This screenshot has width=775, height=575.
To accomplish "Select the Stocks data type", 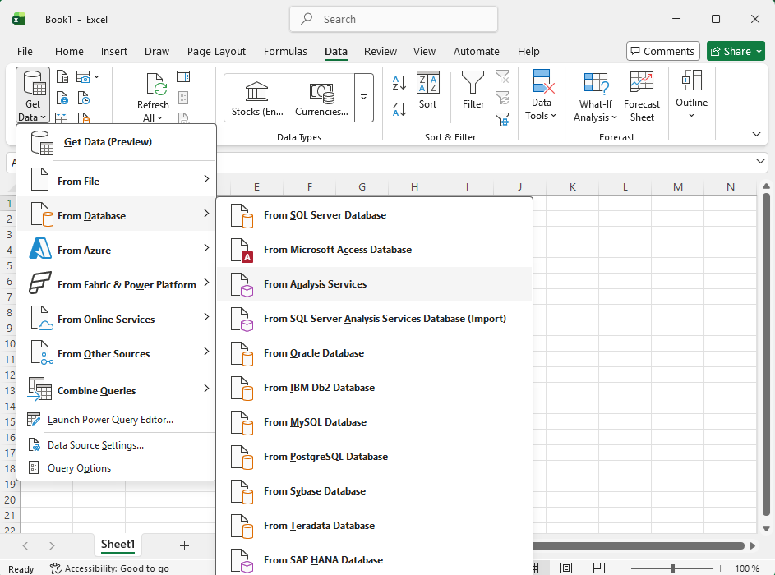I will (257, 98).
